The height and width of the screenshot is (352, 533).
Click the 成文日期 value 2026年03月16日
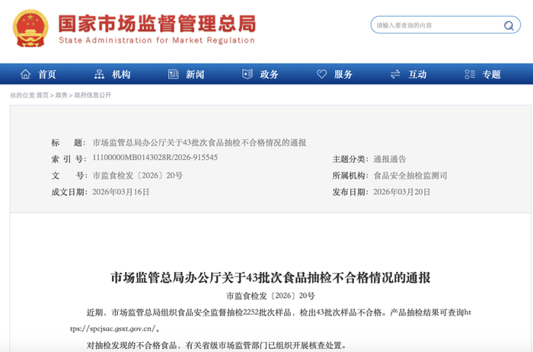point(121,192)
